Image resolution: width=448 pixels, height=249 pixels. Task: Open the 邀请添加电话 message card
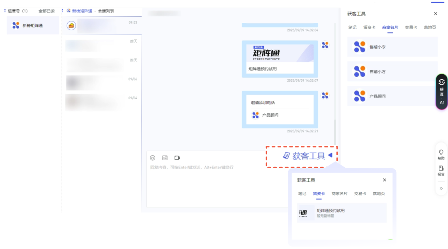point(280,110)
